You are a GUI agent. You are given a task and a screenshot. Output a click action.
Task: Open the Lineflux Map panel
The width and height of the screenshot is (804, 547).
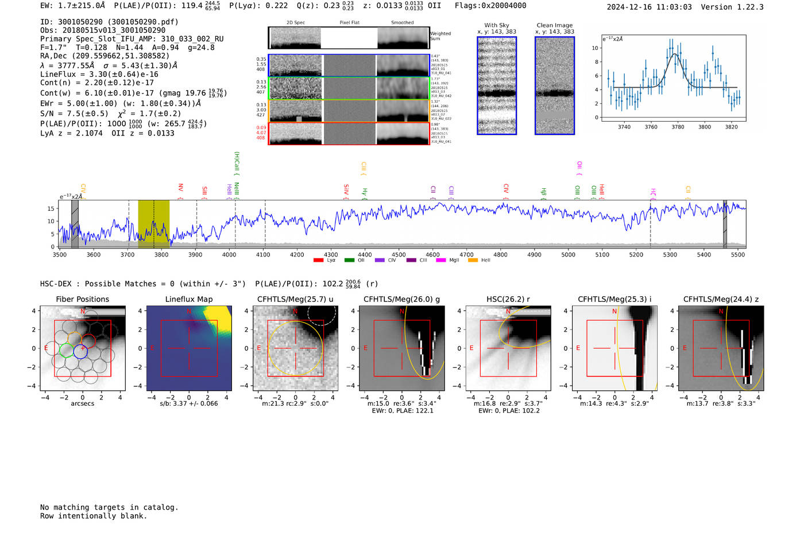click(189, 348)
